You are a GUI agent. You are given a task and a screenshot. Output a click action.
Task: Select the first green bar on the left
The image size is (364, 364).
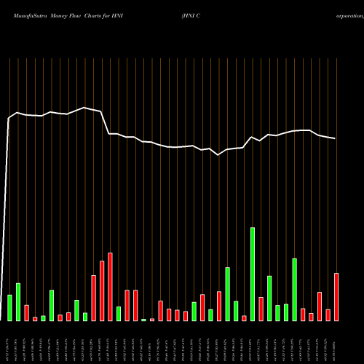point(9,308)
